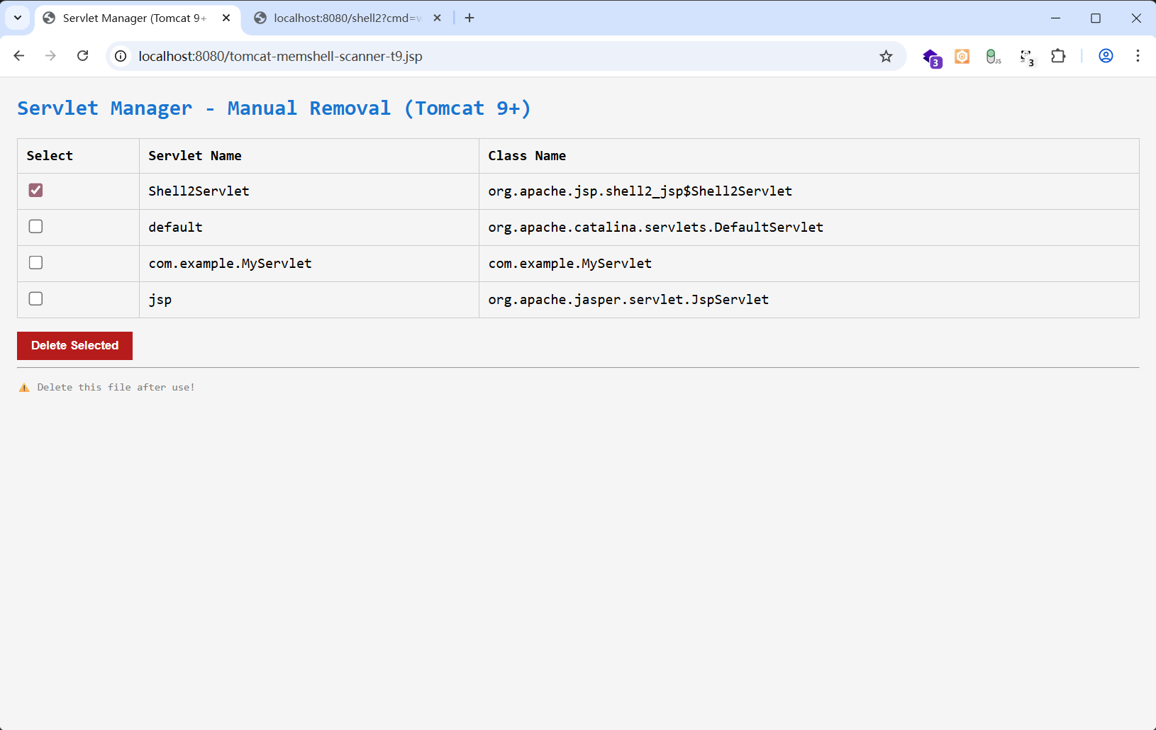Click the purple extension icon with badge 3
1156x730 pixels.
[x=931, y=57]
